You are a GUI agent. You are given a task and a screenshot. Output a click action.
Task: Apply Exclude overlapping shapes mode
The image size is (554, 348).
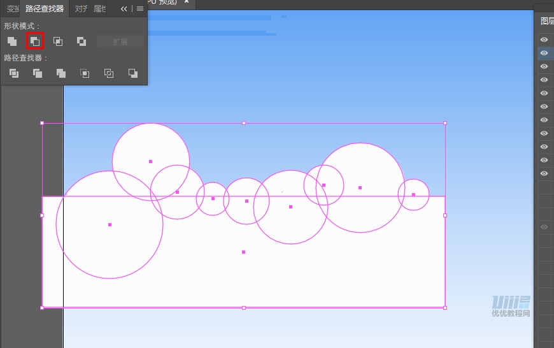coord(82,41)
